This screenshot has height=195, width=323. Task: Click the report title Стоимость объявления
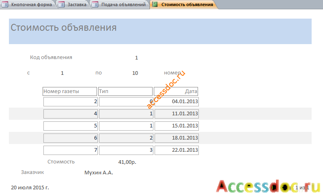coord(63,28)
